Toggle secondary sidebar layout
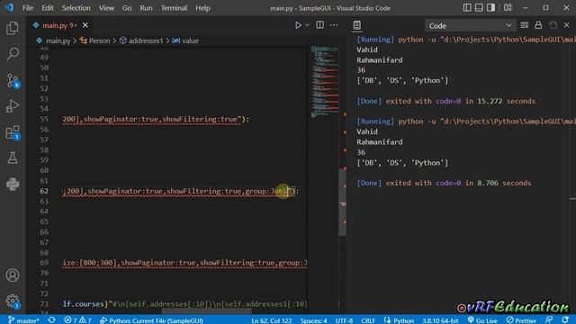Image resolution: width=576 pixels, height=324 pixels. coord(490,8)
